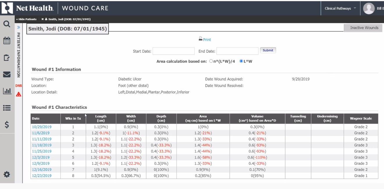Open the calendar icon in sidebar

coord(7,41)
